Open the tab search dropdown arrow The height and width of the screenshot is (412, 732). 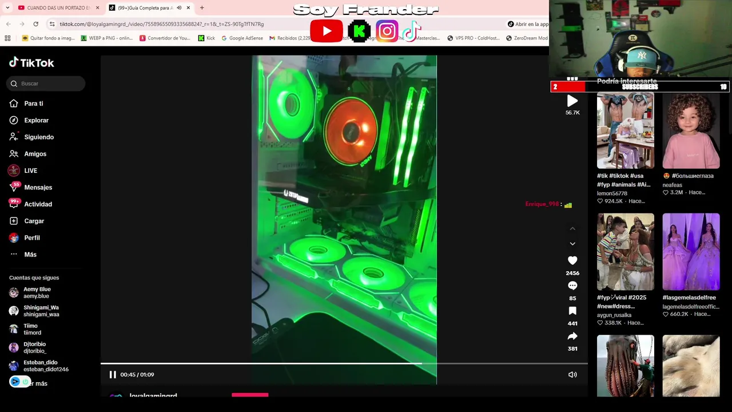coord(7,8)
